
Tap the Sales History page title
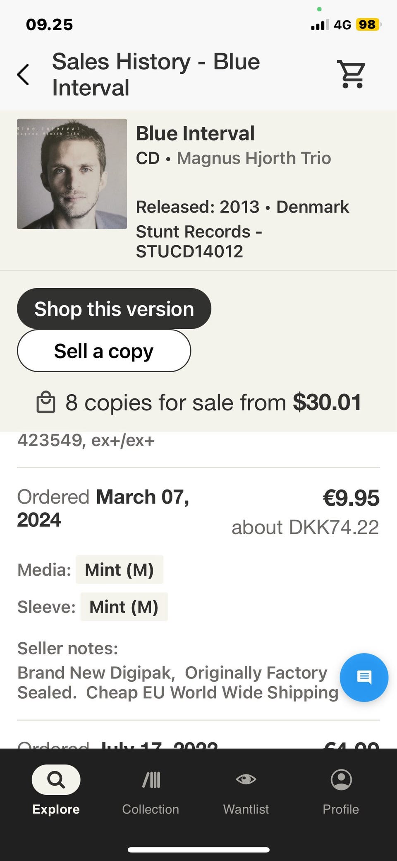click(156, 75)
